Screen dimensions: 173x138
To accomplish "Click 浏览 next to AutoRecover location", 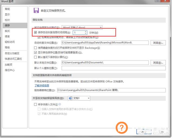I will [x=158, y=43].
